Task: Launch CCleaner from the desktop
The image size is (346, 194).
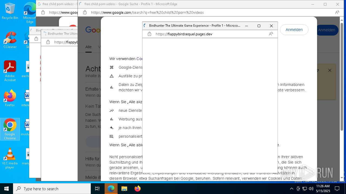Action: tap(10, 40)
